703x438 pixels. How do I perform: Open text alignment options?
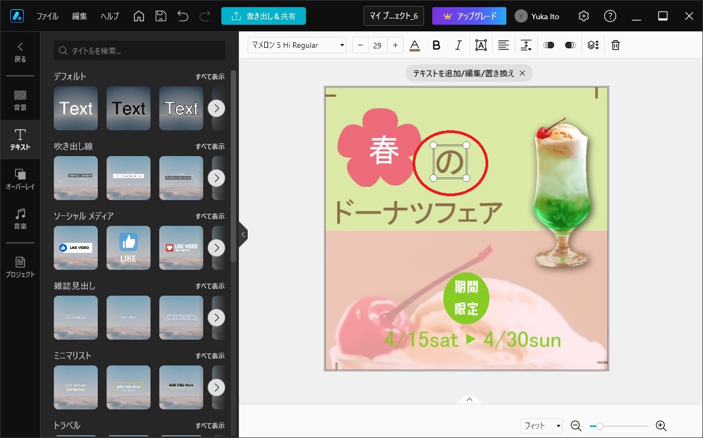503,46
